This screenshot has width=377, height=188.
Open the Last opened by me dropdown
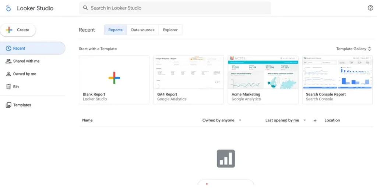pos(304,120)
